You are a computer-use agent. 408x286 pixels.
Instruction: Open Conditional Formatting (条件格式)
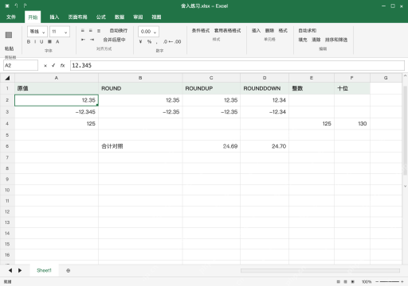[201, 31]
